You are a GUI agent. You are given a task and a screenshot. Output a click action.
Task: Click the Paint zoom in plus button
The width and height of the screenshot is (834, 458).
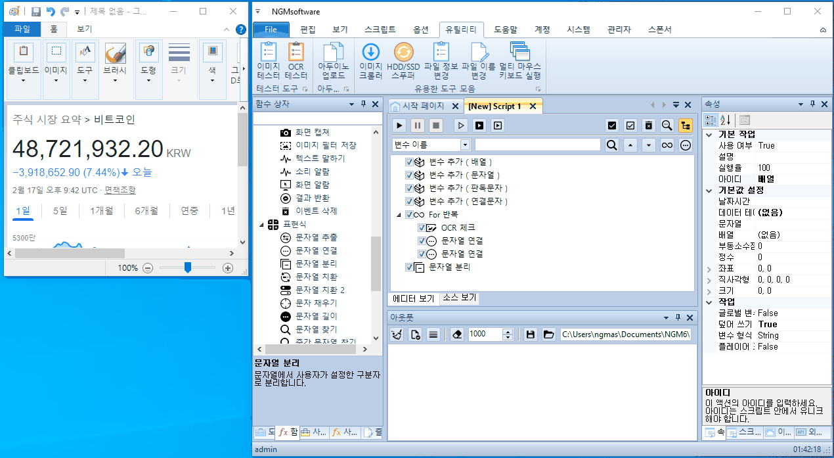[x=228, y=268]
